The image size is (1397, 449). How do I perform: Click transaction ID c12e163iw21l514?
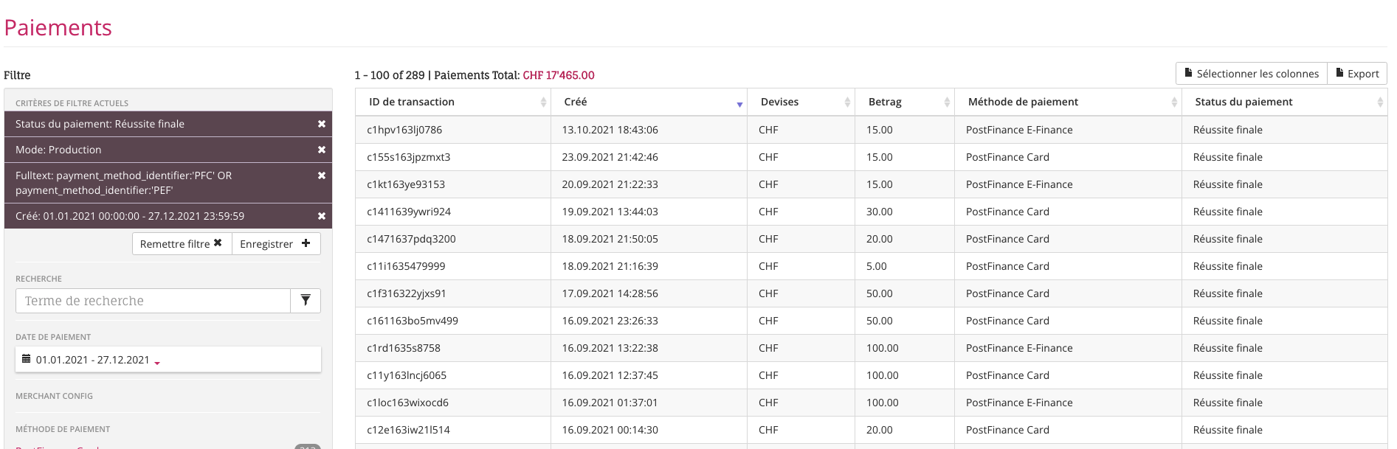tap(408, 430)
